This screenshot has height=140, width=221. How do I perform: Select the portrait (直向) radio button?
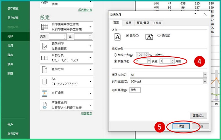tap(127, 36)
